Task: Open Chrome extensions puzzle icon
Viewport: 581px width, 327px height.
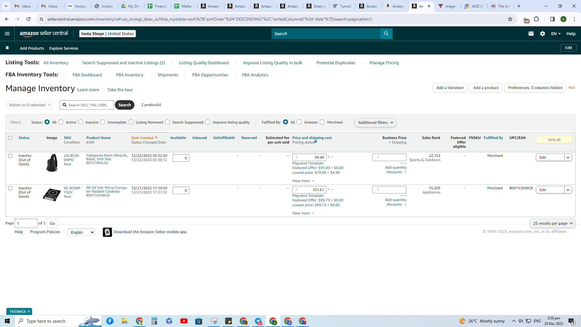Action: pyautogui.click(x=537, y=19)
